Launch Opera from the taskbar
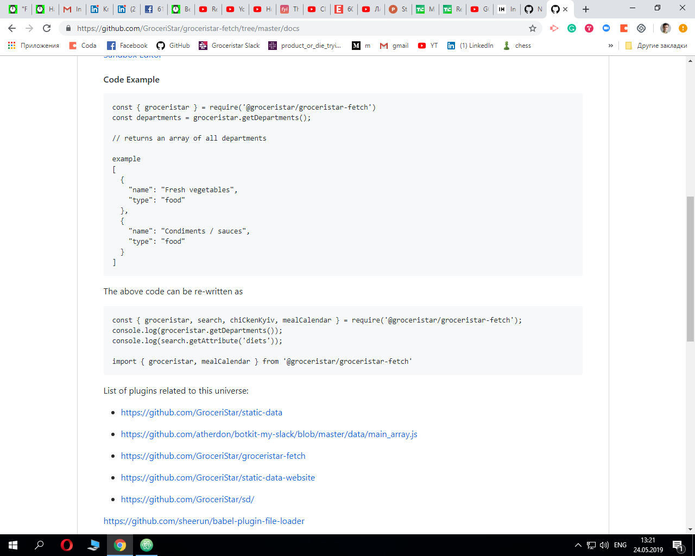The width and height of the screenshot is (695, 556). 66,545
